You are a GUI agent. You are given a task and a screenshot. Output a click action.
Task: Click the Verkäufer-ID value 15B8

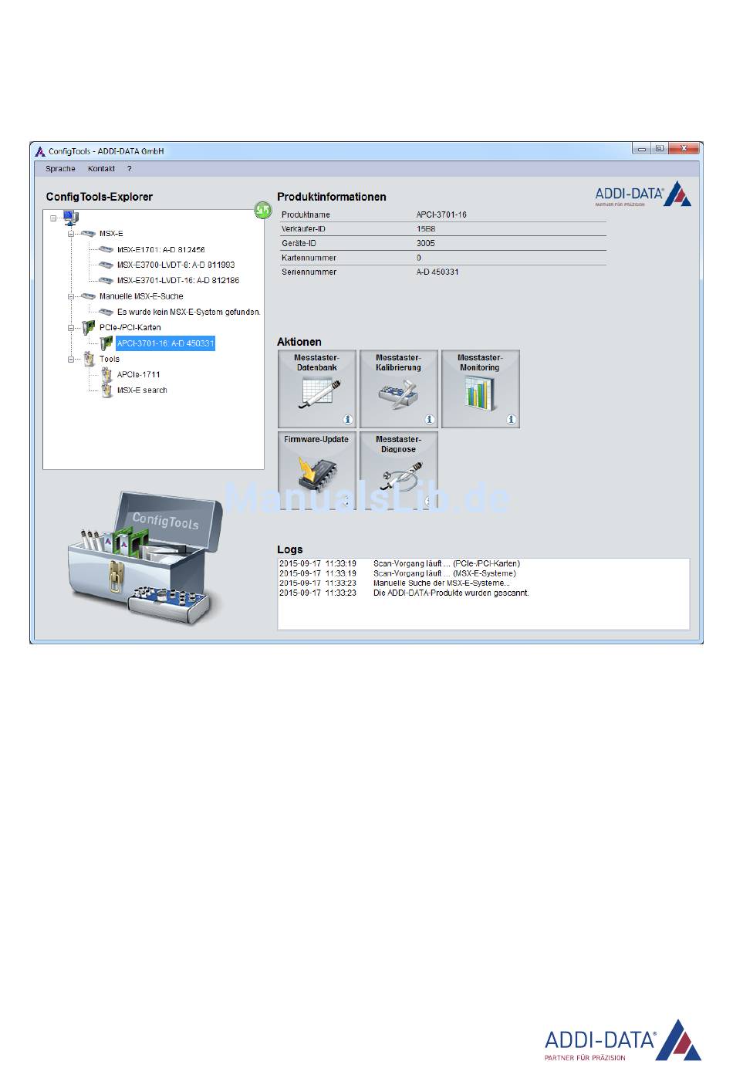point(426,229)
